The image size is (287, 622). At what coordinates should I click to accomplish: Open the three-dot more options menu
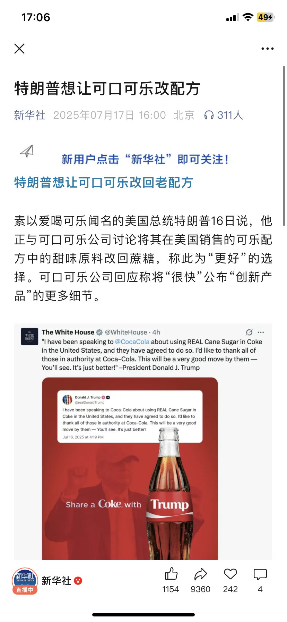[267, 49]
